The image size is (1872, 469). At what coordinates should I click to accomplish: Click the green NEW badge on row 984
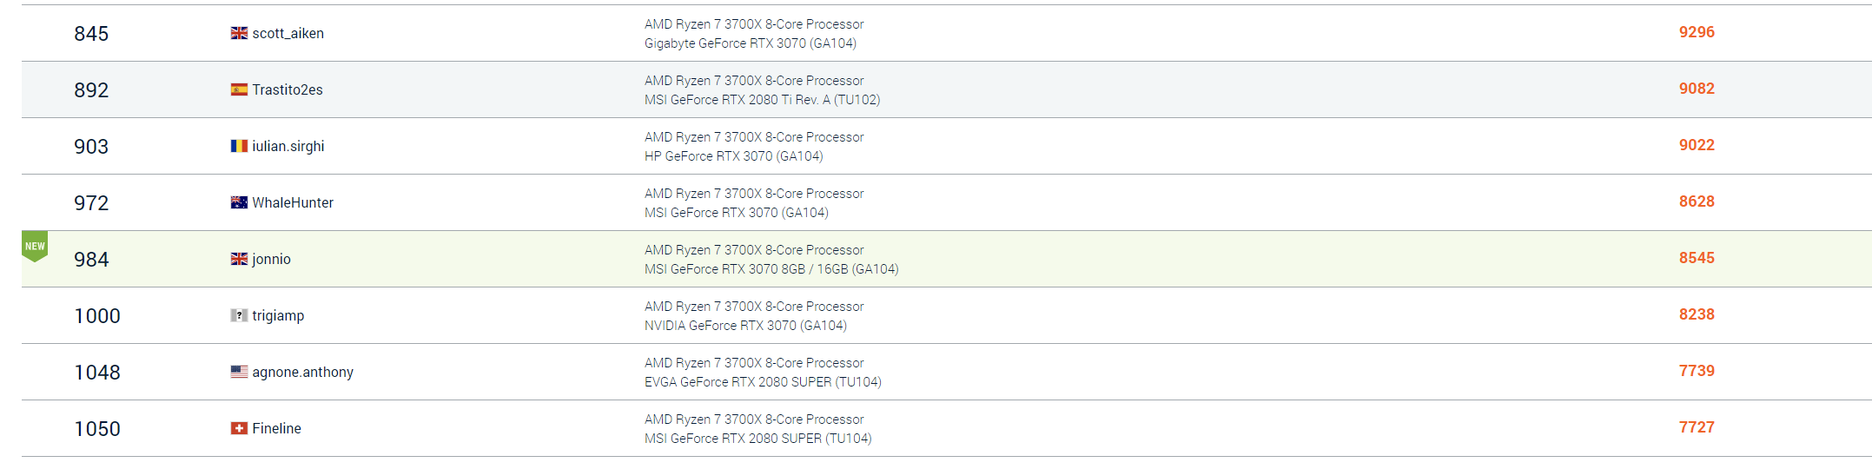tap(35, 246)
